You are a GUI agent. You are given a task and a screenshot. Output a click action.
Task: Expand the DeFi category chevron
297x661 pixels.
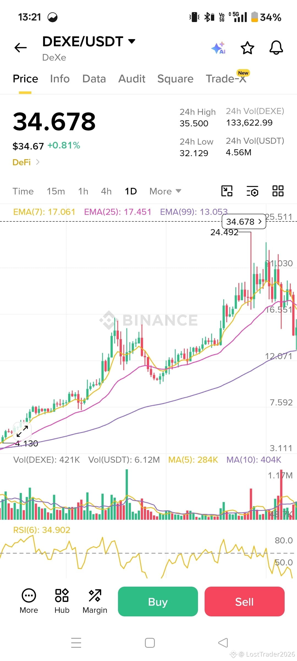tap(38, 162)
